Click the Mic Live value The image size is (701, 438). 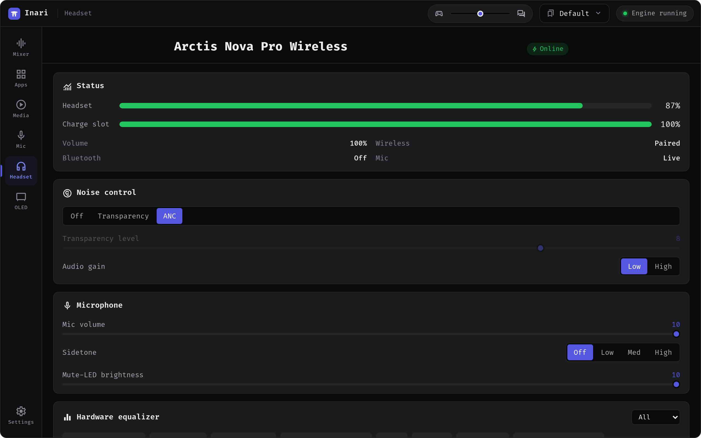click(671, 158)
